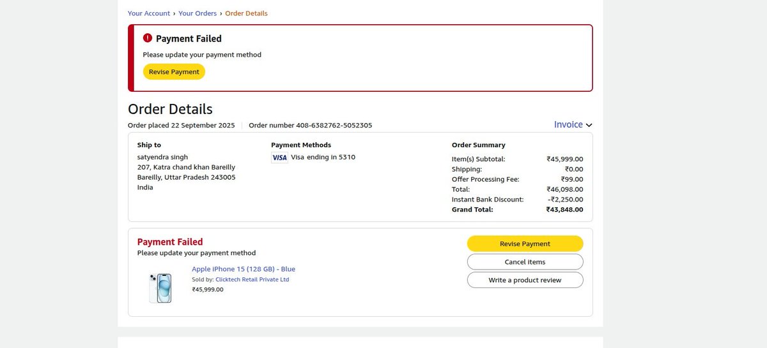Click Revise Payment beside the iPhone item
The width and height of the screenshot is (767, 348).
click(x=525, y=243)
